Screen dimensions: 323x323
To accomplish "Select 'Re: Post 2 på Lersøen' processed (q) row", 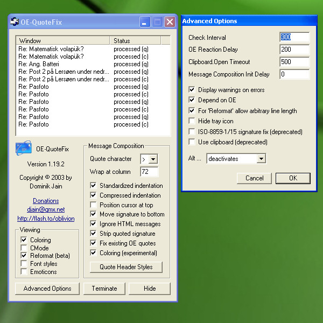I will (93, 72).
